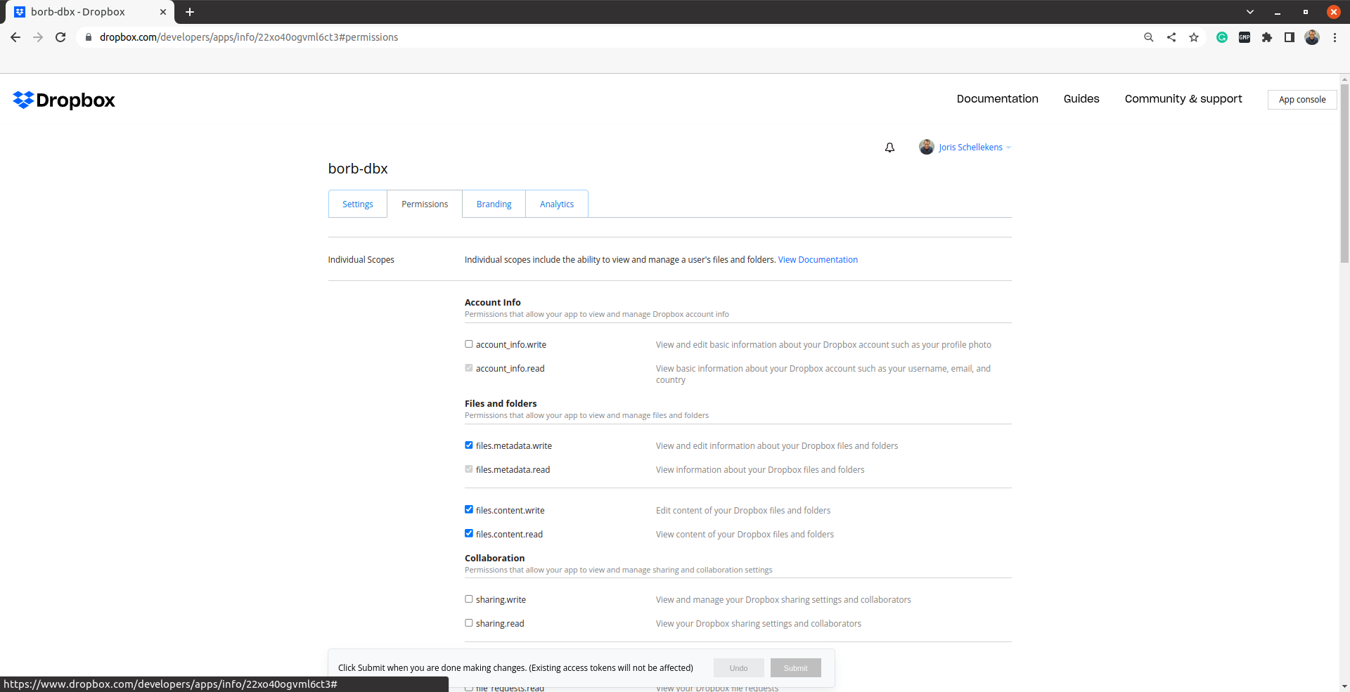Click the Individual Scopes label

[x=361, y=260]
